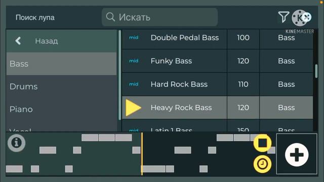Play the Heavy Rock Bass loop
This screenshot has width=324, height=182.
(133, 108)
